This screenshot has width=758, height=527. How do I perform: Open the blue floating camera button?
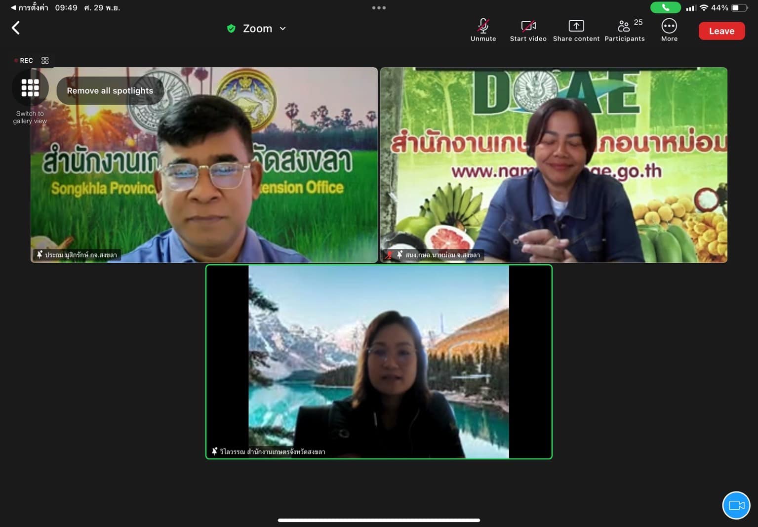point(736,505)
